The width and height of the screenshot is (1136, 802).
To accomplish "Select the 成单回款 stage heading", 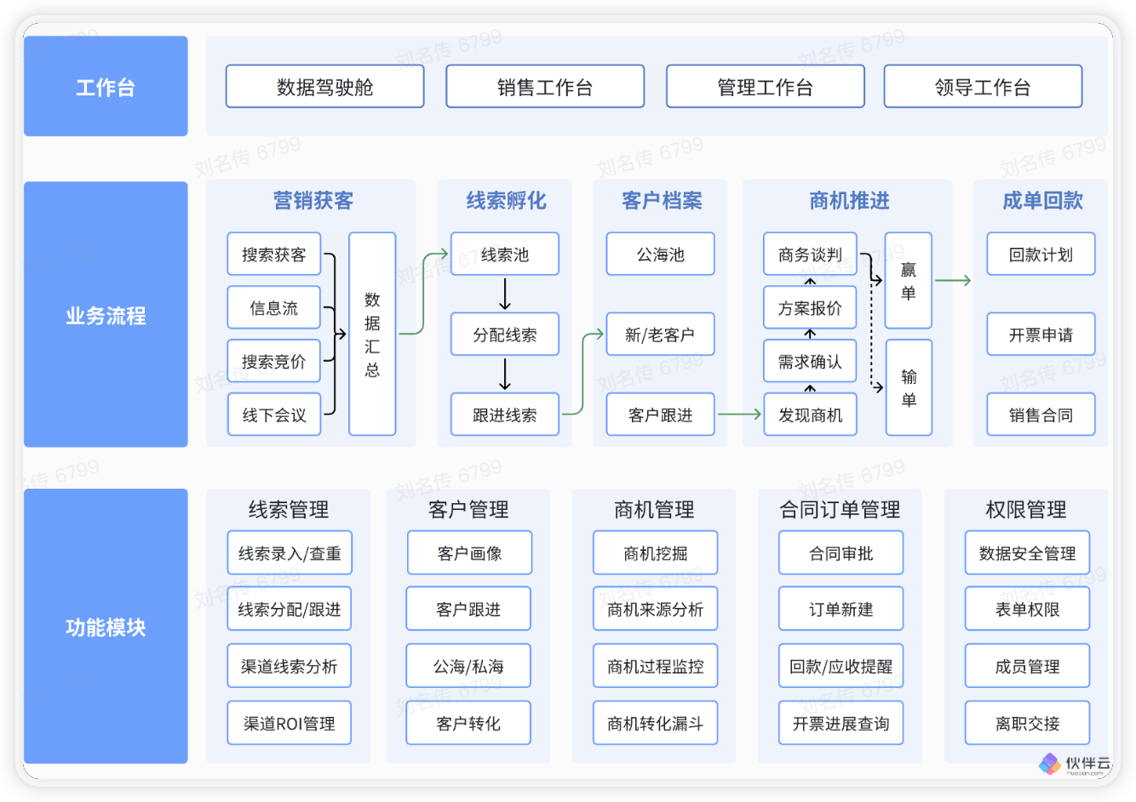I will 1042,201.
